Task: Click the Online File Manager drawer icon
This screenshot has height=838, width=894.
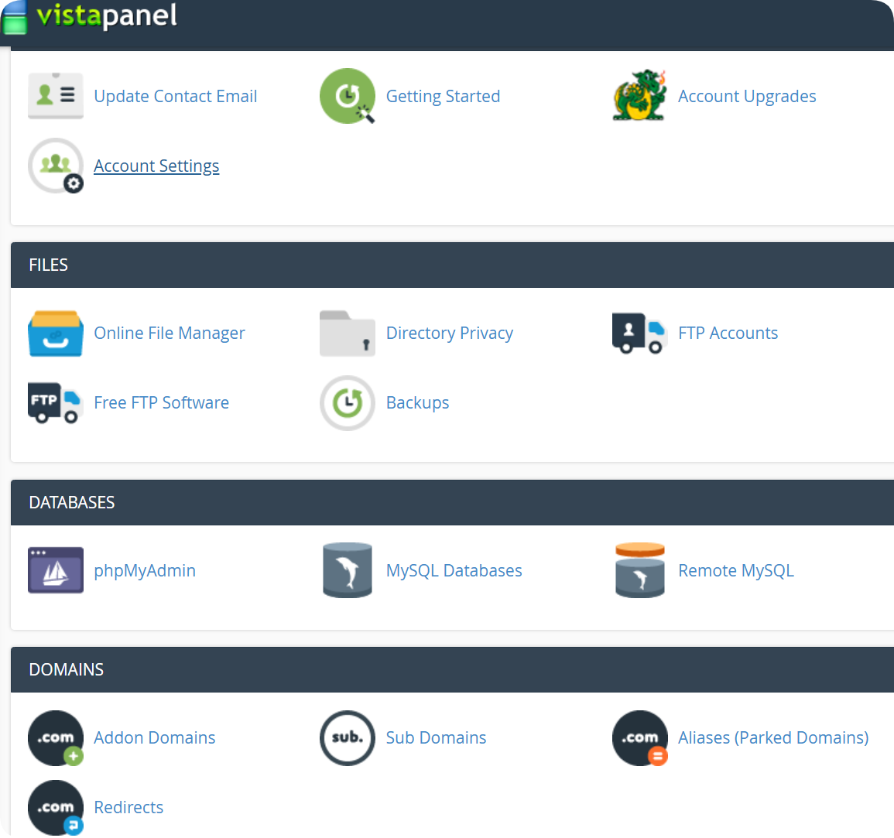Action: (55, 333)
